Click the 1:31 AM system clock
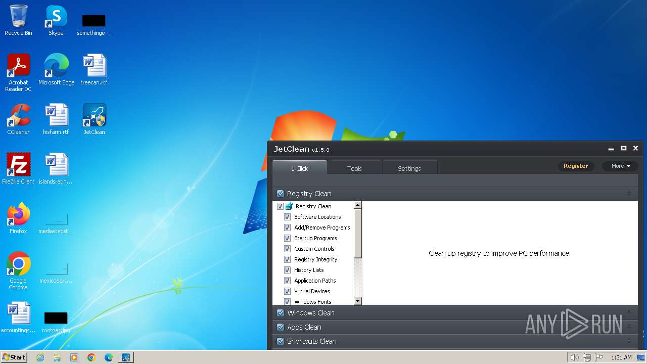The image size is (647, 364). 621,357
